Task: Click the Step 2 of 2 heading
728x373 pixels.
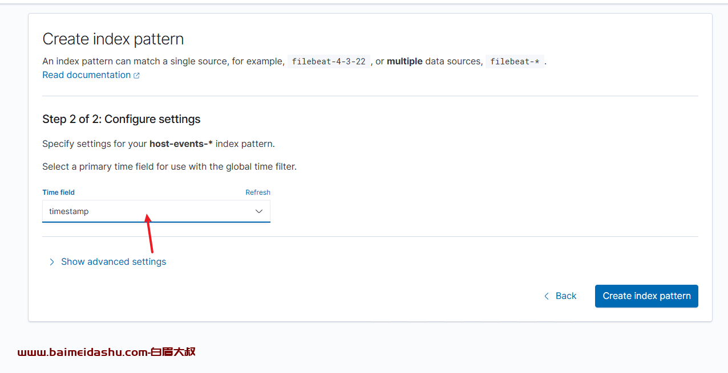Action: click(122, 119)
